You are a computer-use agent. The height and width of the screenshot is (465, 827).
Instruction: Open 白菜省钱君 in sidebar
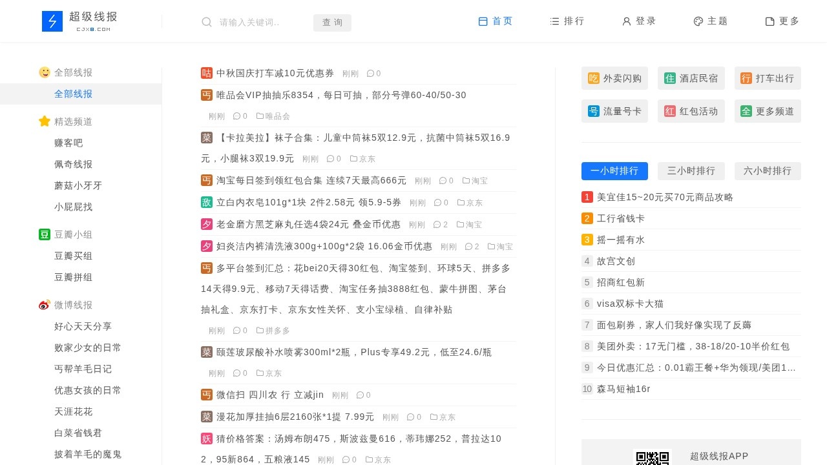(78, 433)
